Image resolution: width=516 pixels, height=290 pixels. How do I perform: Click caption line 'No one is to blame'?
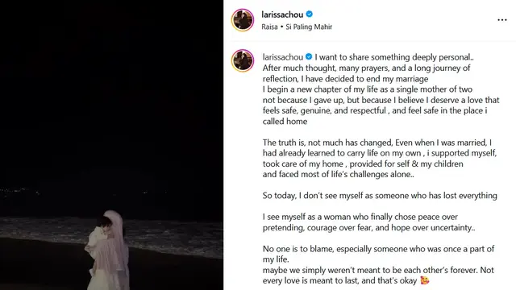coord(378,249)
